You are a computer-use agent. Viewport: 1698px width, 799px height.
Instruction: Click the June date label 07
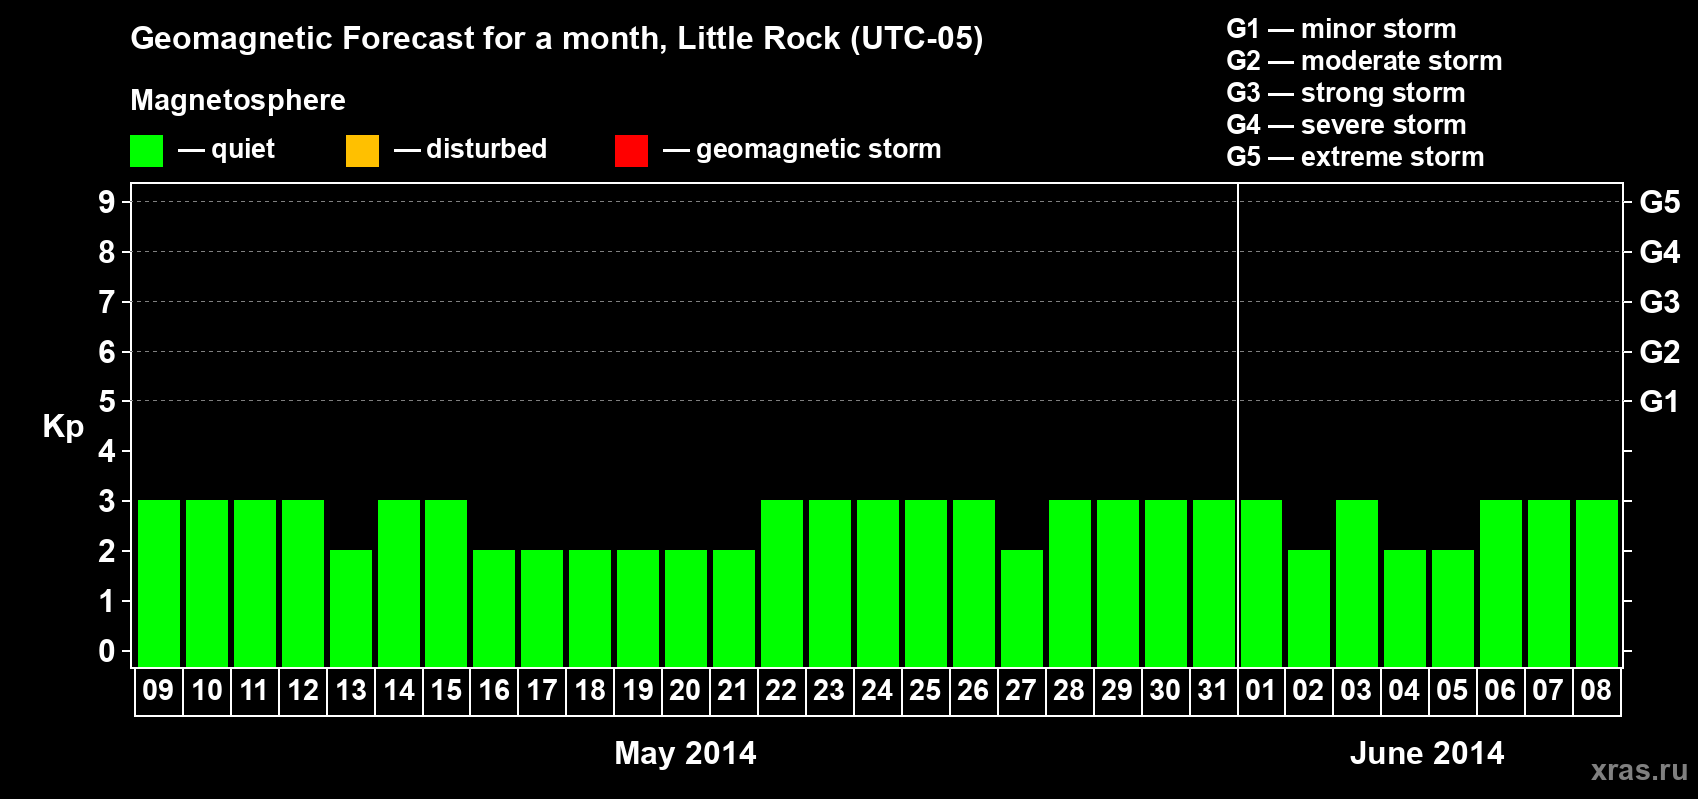point(1548,691)
